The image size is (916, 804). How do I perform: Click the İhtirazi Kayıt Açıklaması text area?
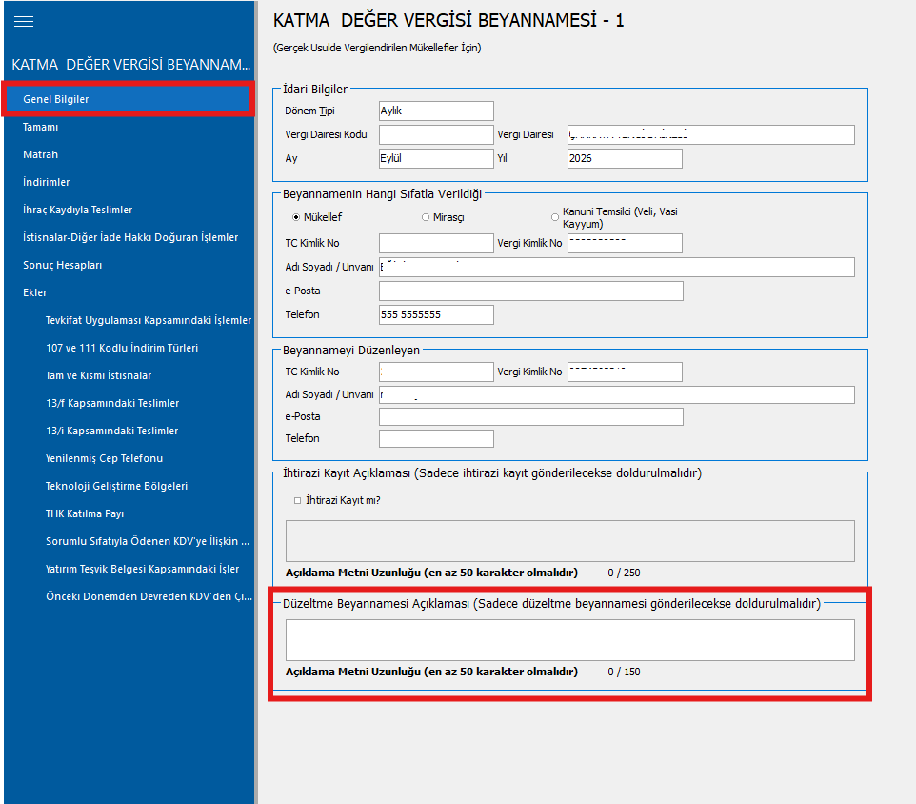[570, 541]
